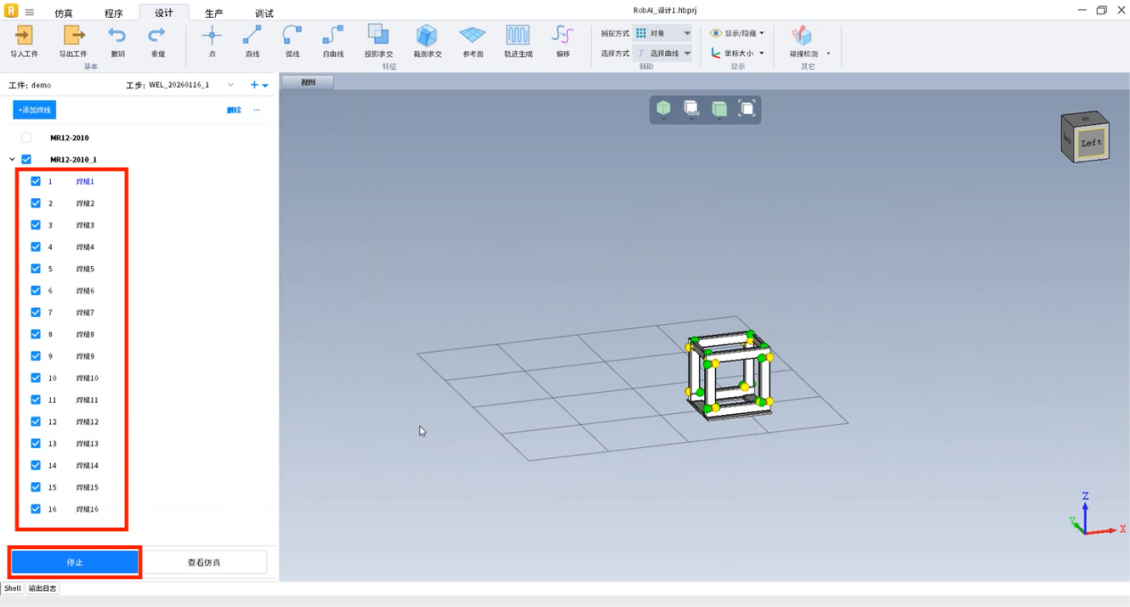Enable the MR12-2010 checkbox
The height and width of the screenshot is (607, 1130).
click(x=26, y=137)
